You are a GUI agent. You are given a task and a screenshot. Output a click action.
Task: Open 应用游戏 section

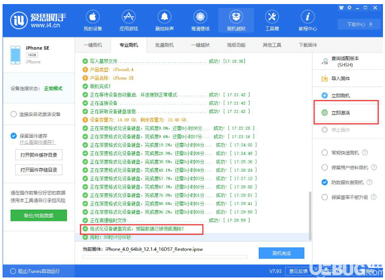pos(129,21)
